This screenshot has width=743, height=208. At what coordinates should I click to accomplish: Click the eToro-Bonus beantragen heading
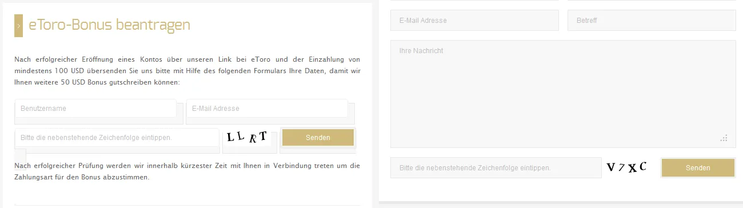(109, 25)
